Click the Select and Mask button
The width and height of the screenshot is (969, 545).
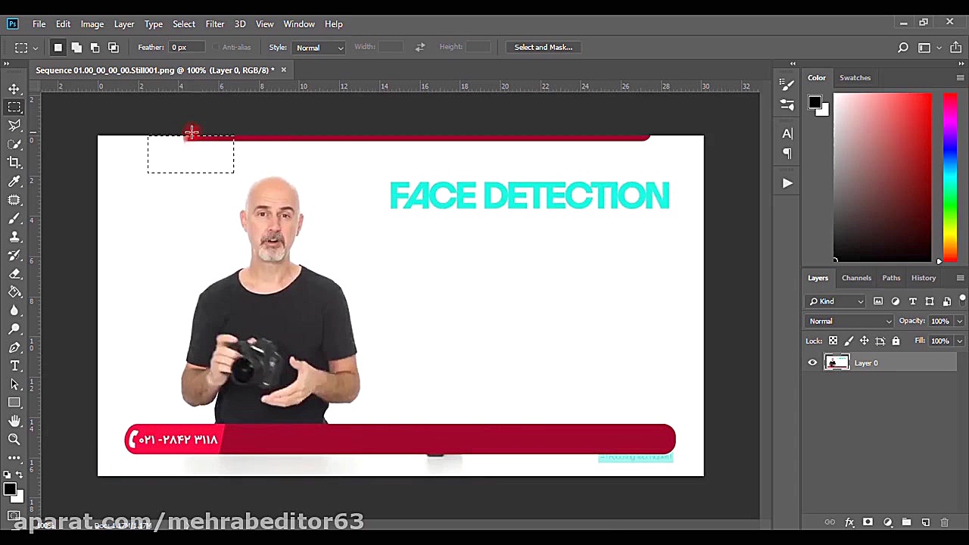[544, 47]
